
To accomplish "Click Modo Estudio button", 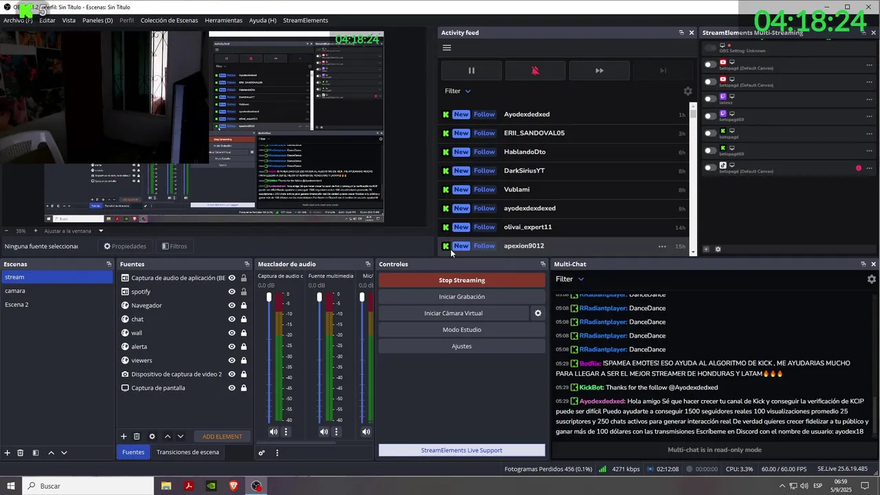I will (x=462, y=330).
